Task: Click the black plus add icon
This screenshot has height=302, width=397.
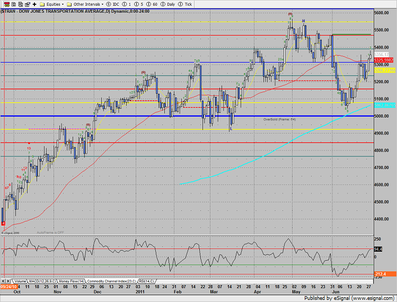Action: [34, 4]
